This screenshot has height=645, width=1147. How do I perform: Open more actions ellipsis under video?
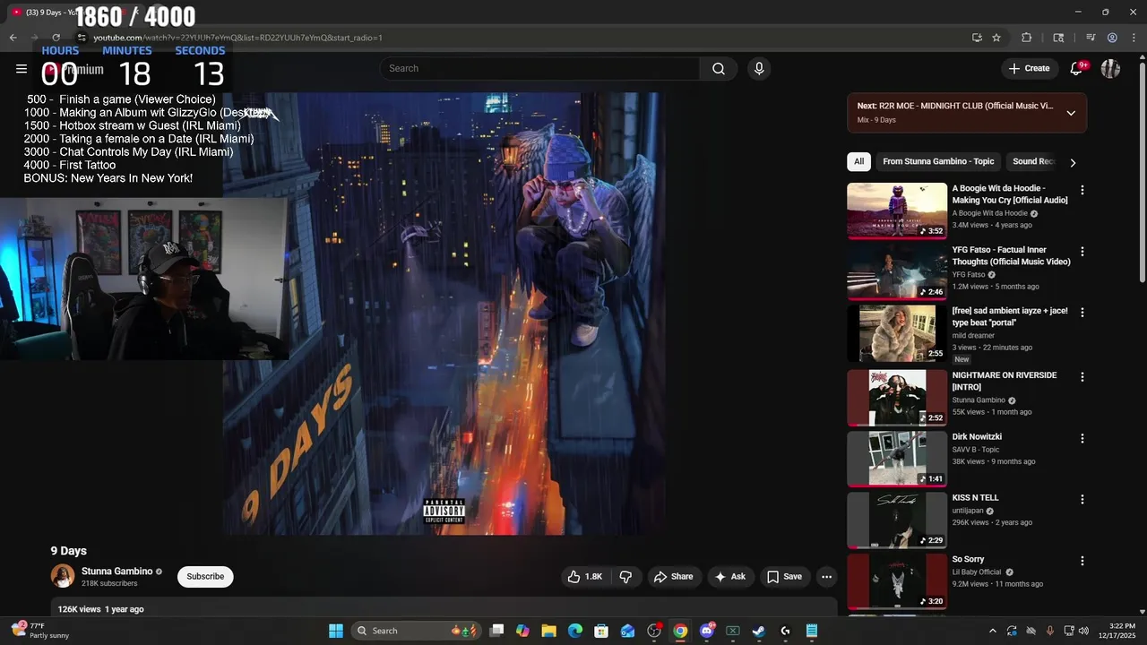tap(826, 577)
